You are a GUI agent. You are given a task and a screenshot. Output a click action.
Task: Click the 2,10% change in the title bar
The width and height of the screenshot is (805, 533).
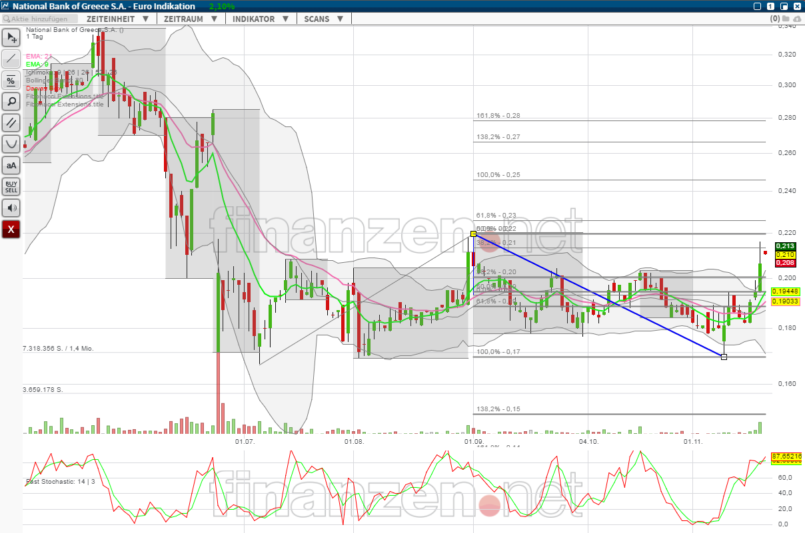click(222, 6)
